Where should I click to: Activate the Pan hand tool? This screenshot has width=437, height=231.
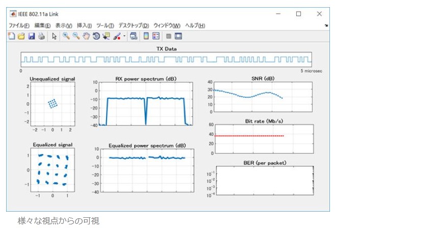click(86, 36)
